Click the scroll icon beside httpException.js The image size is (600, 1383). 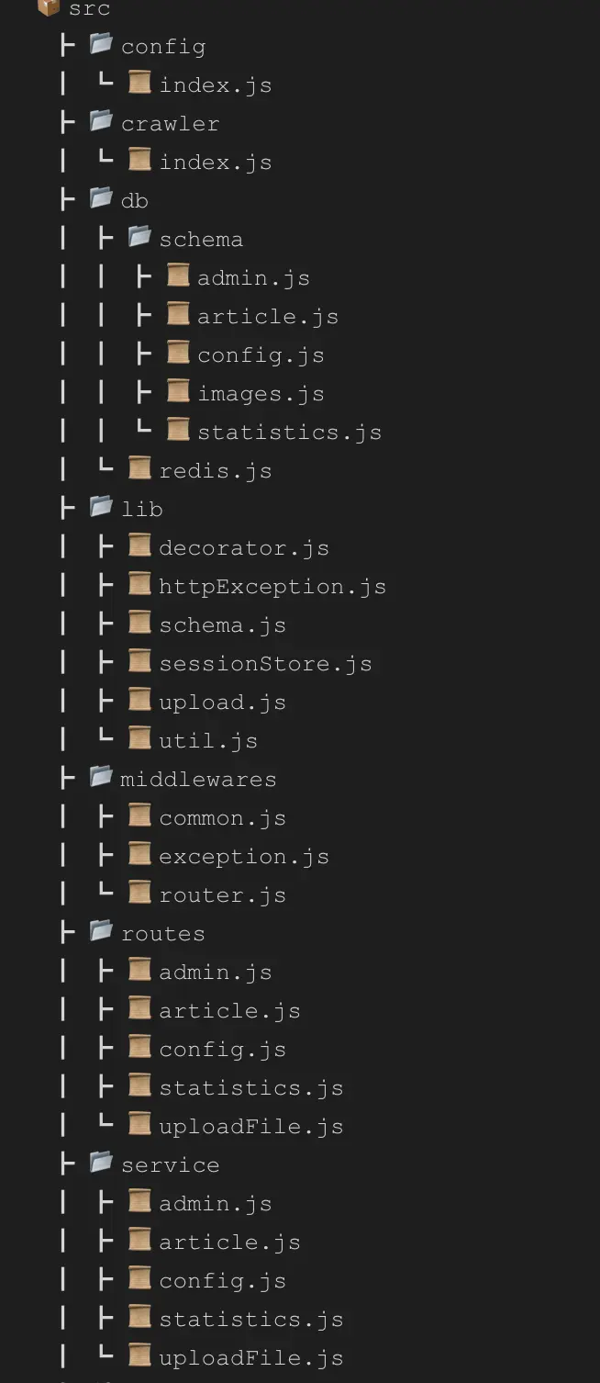[x=139, y=584]
